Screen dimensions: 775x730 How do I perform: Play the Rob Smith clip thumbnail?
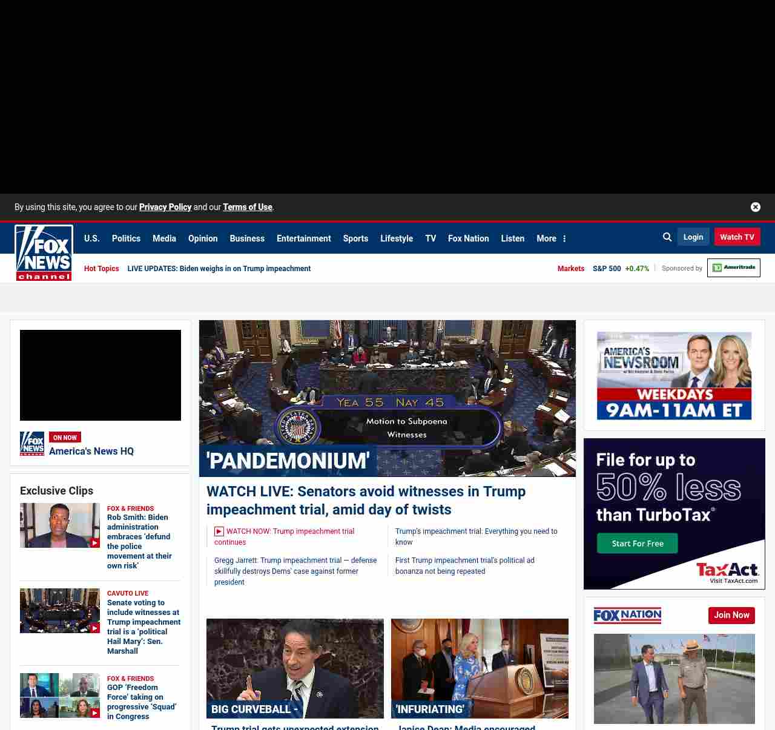point(60,525)
